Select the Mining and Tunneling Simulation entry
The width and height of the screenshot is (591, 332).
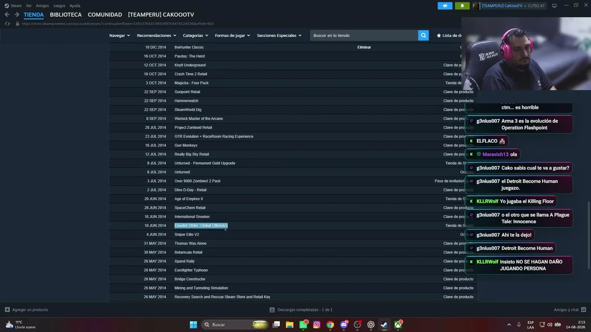click(201, 288)
